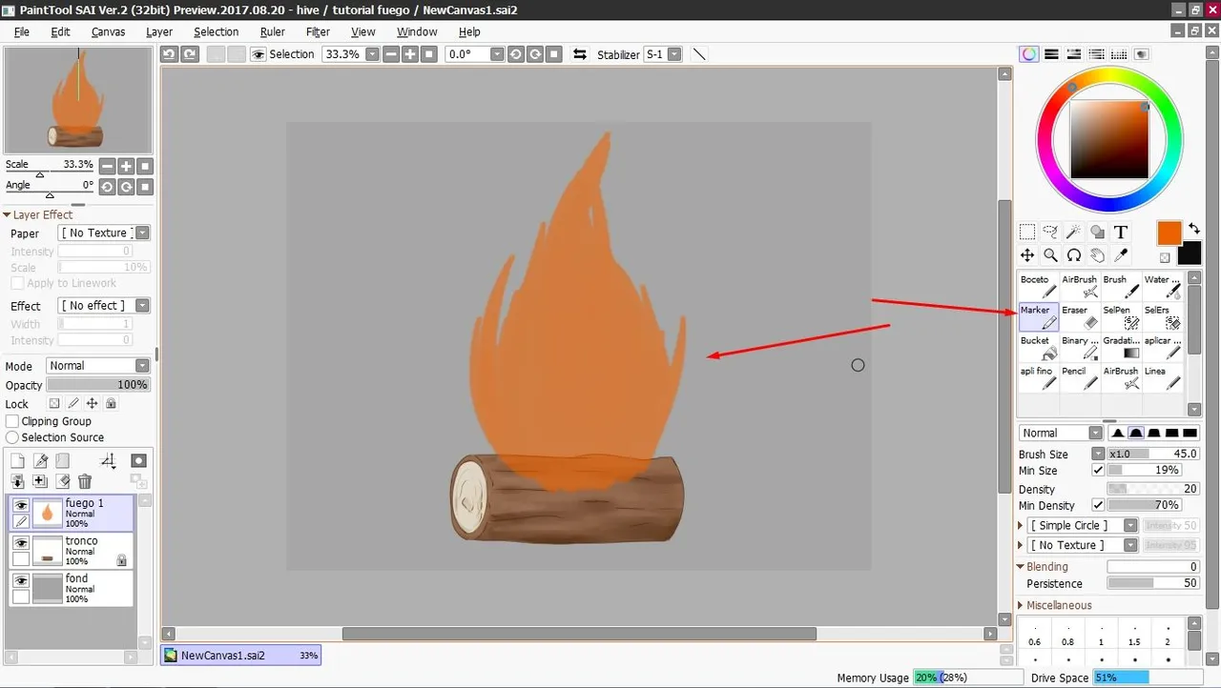Swap foreground and background colors
The width and height of the screenshot is (1221, 688).
coord(1195,229)
